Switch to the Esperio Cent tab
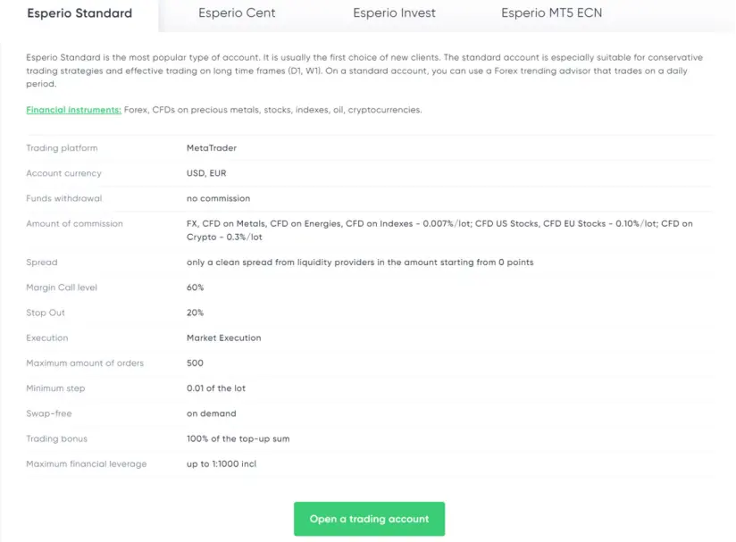 [x=236, y=13]
